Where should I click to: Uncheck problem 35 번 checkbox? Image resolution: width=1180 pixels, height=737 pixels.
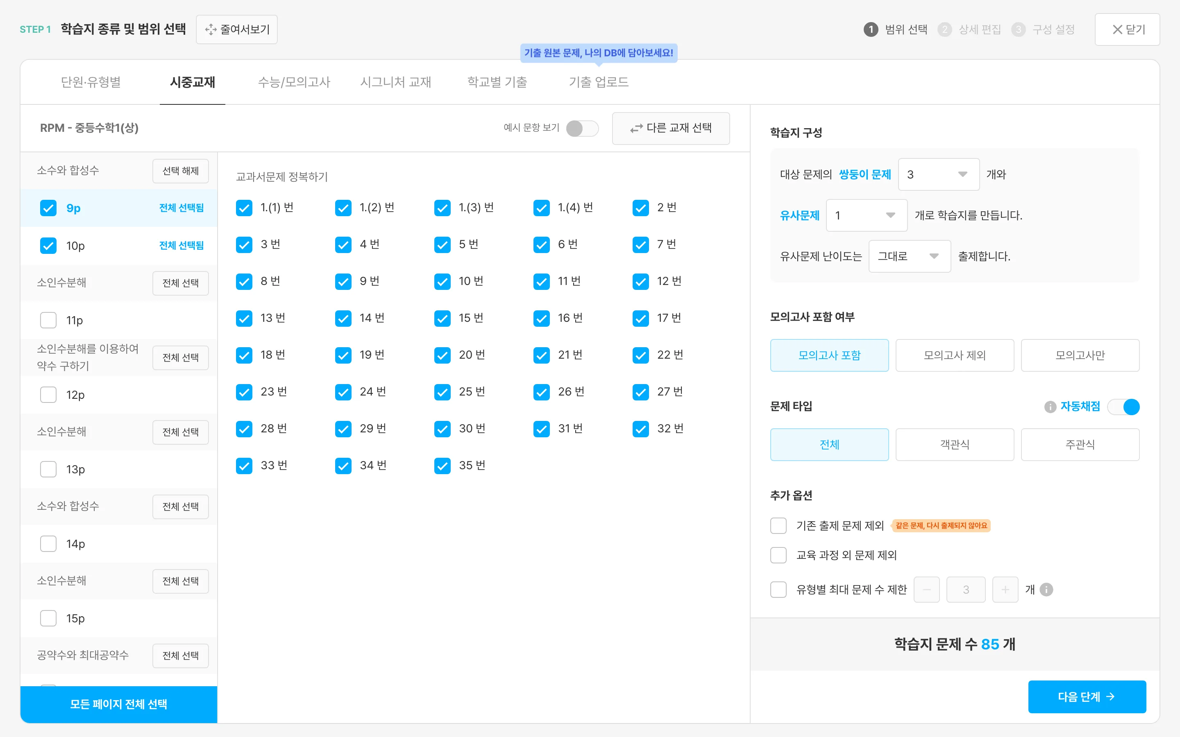(x=443, y=466)
